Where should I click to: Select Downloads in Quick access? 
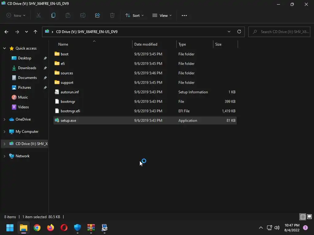click(x=27, y=68)
